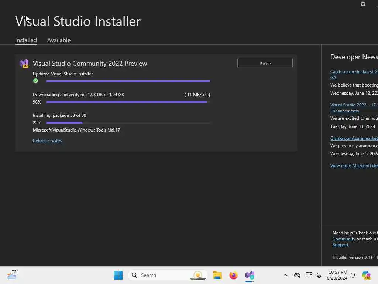Switch to the Available tab
378x284 pixels.
[59, 40]
